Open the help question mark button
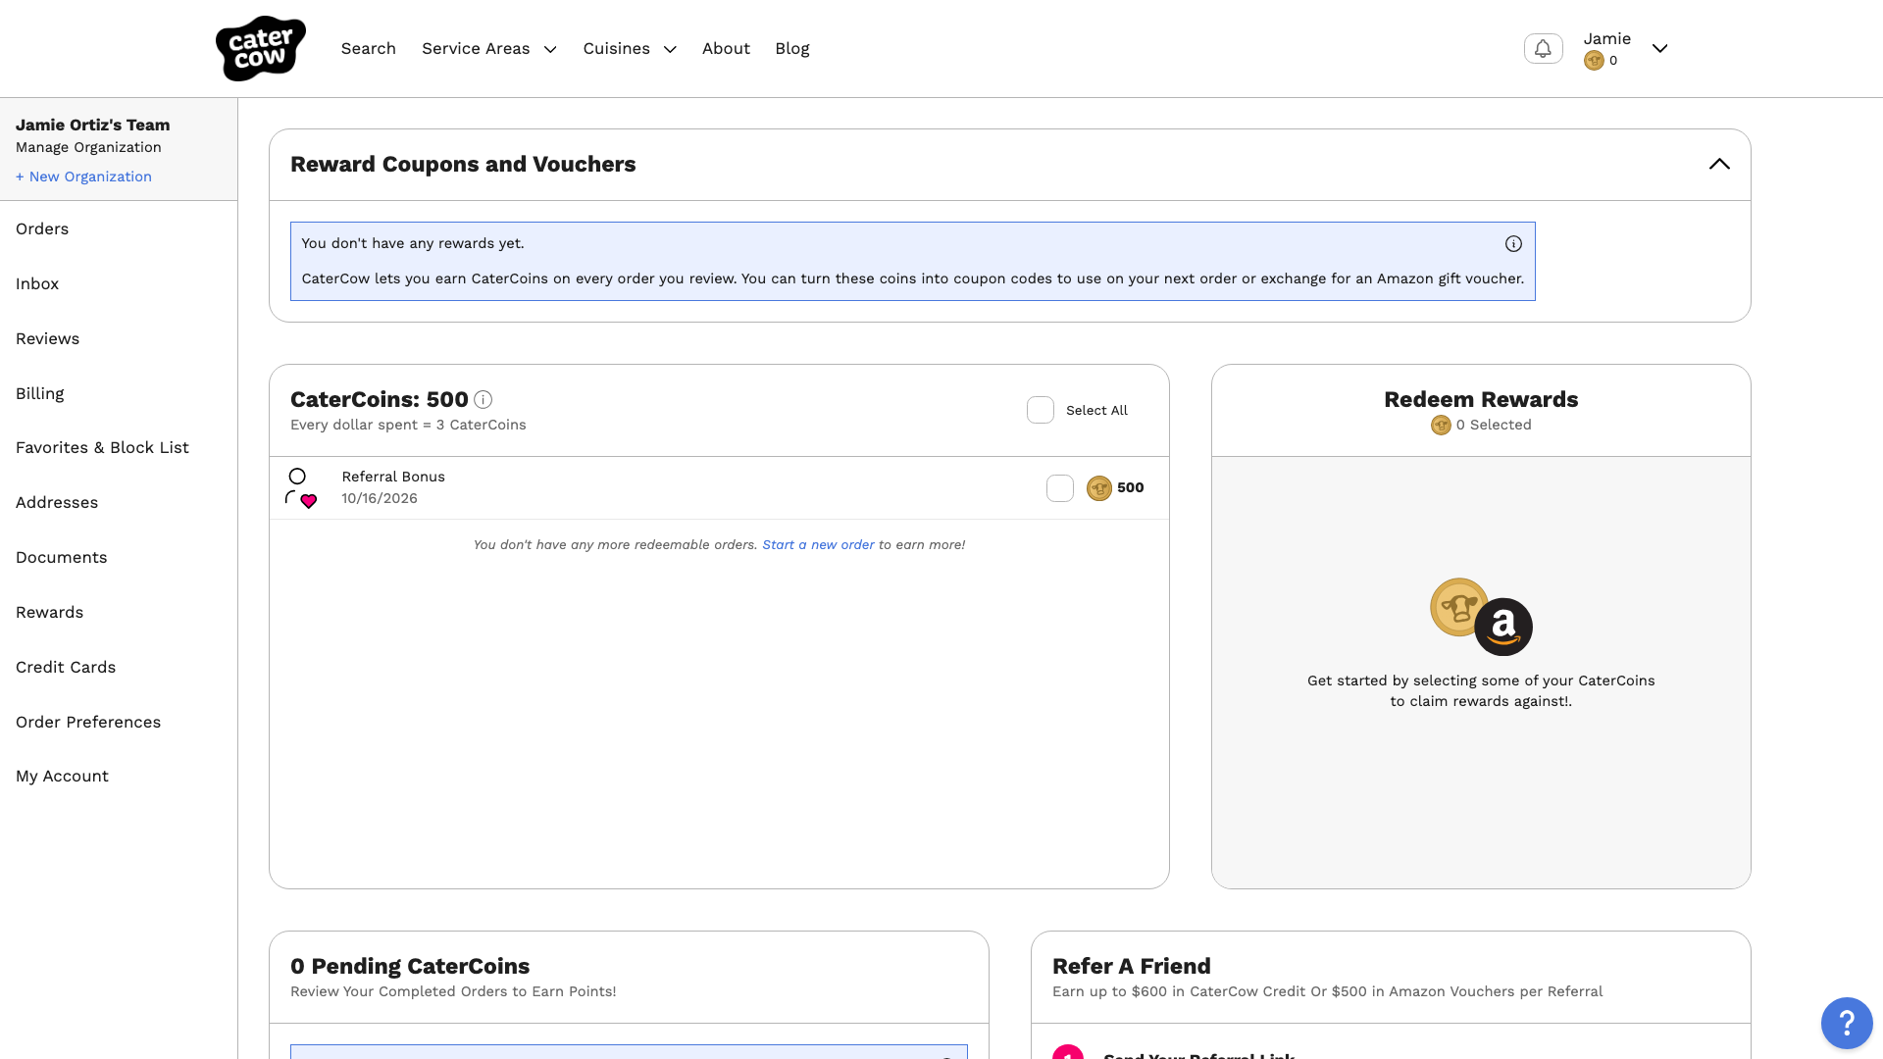The width and height of the screenshot is (1883, 1059). (1847, 1023)
